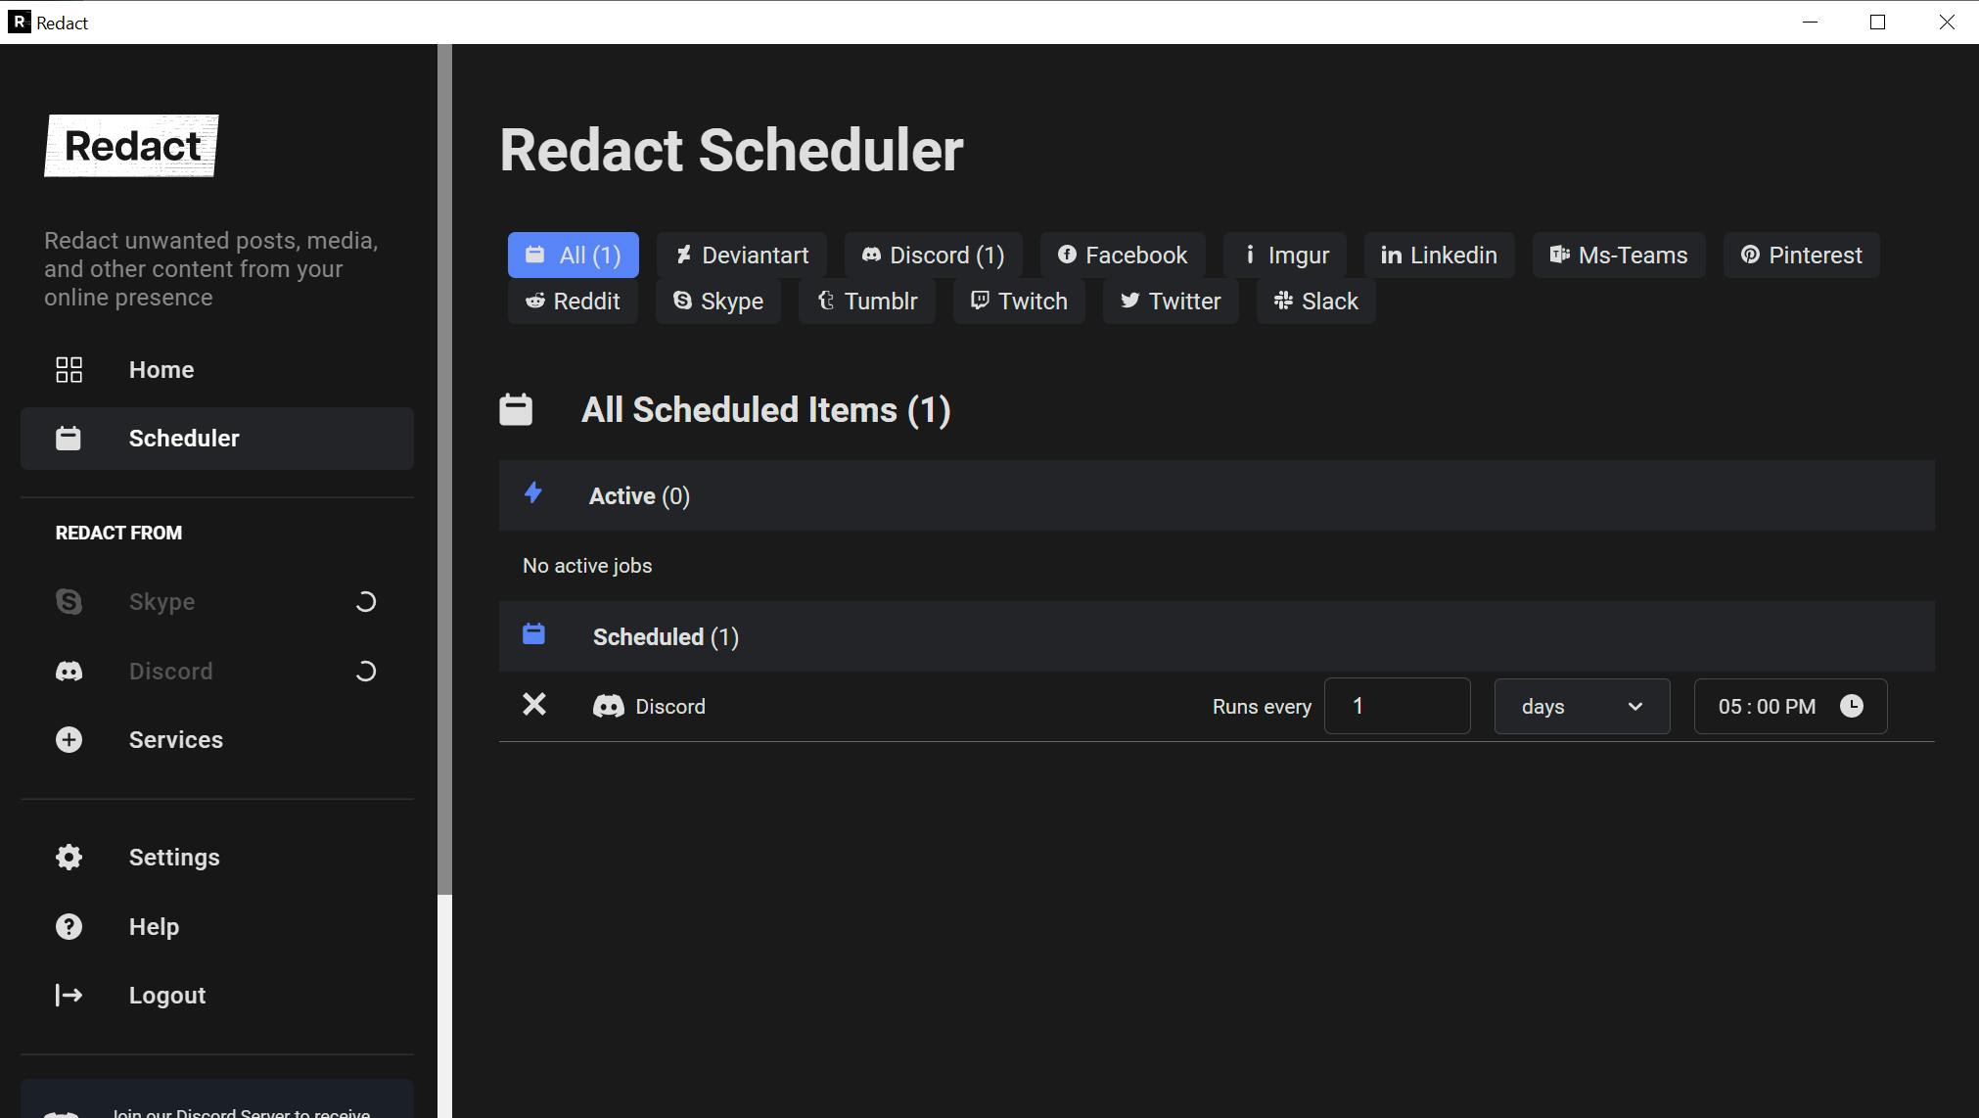
Task: Open Help from the sidebar
Action: pyautogui.click(x=217, y=927)
